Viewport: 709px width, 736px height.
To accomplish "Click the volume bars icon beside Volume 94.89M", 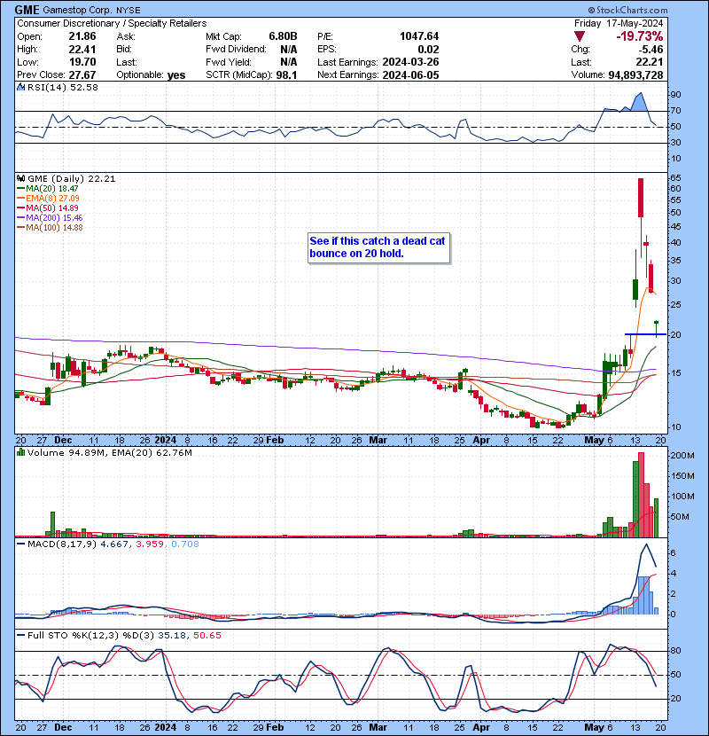I will coord(20,452).
